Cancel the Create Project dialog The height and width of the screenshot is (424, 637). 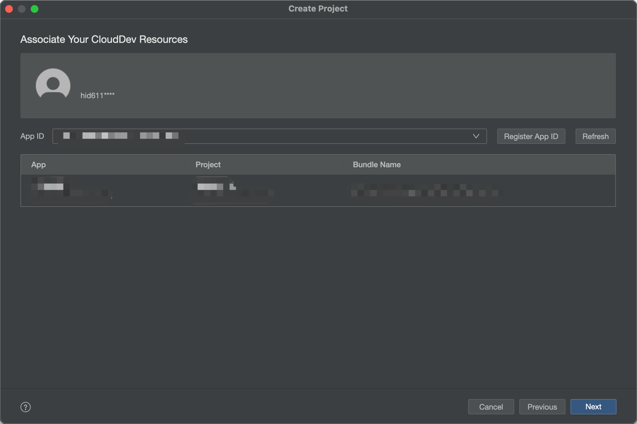pos(491,407)
